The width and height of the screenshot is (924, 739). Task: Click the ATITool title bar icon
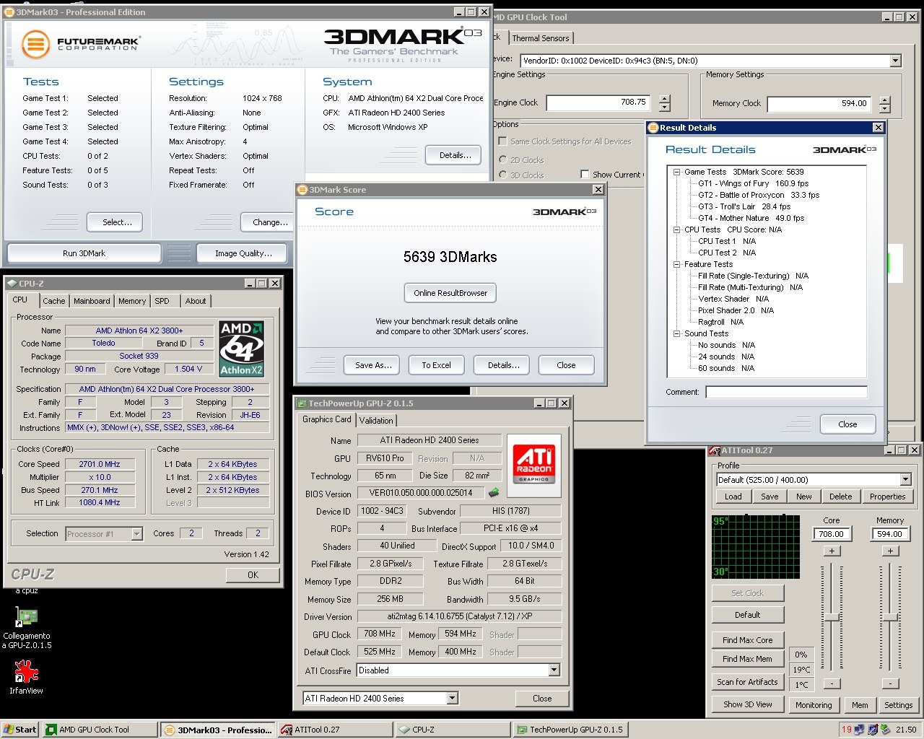715,450
